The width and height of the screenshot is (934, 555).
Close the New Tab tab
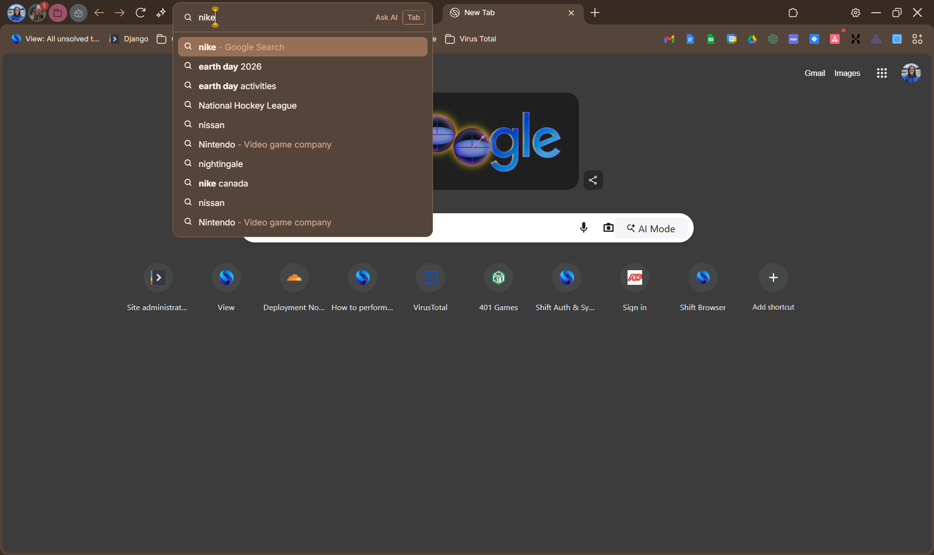[x=572, y=13]
